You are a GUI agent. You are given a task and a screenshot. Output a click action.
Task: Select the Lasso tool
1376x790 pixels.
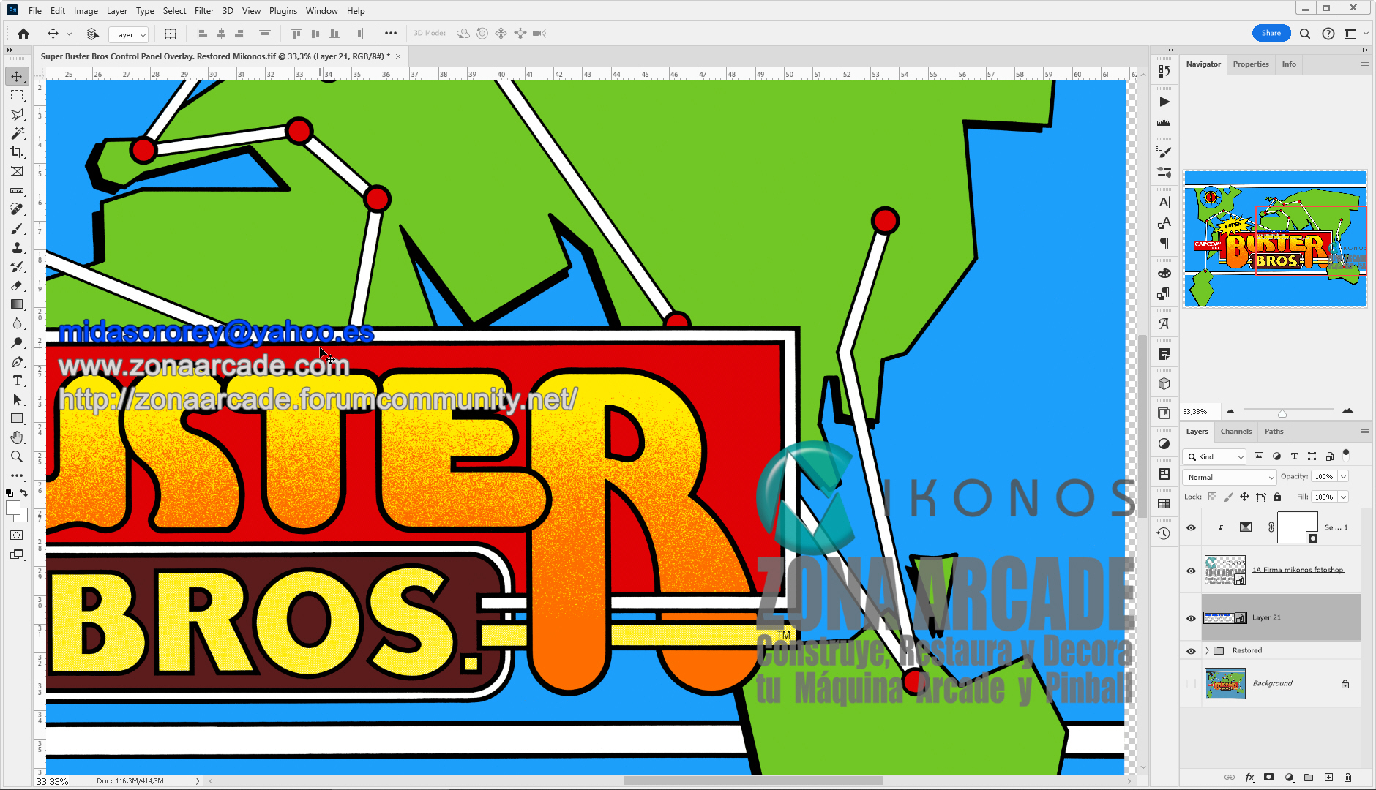(x=18, y=114)
